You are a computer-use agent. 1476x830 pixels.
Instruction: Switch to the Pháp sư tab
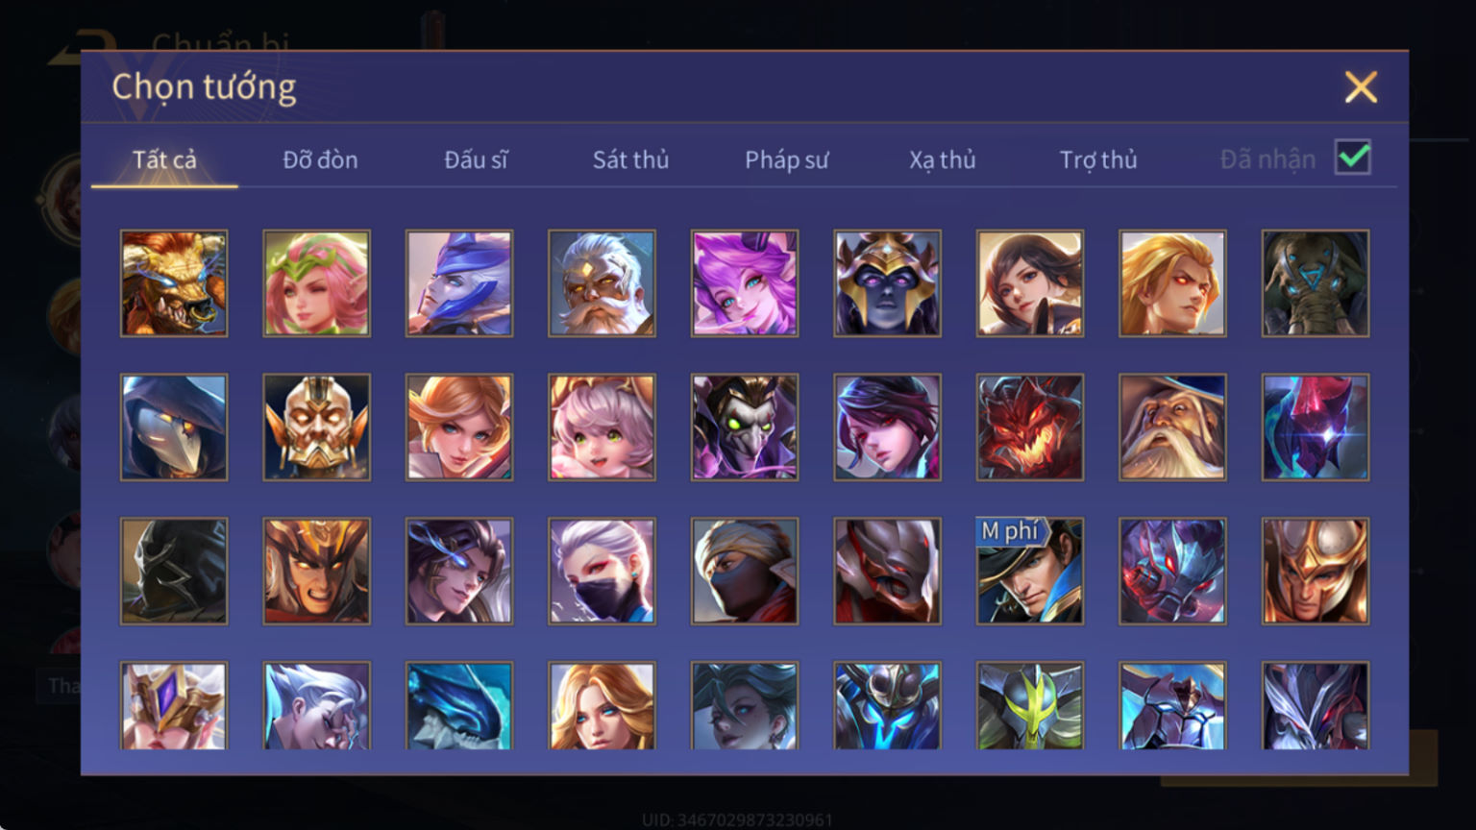coord(786,159)
